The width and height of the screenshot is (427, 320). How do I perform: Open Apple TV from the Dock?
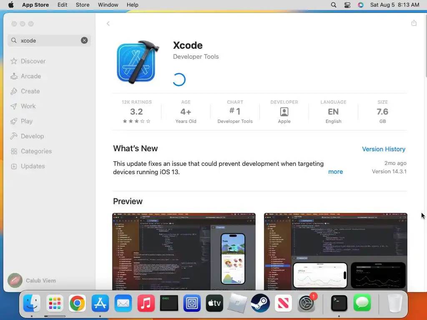215,303
